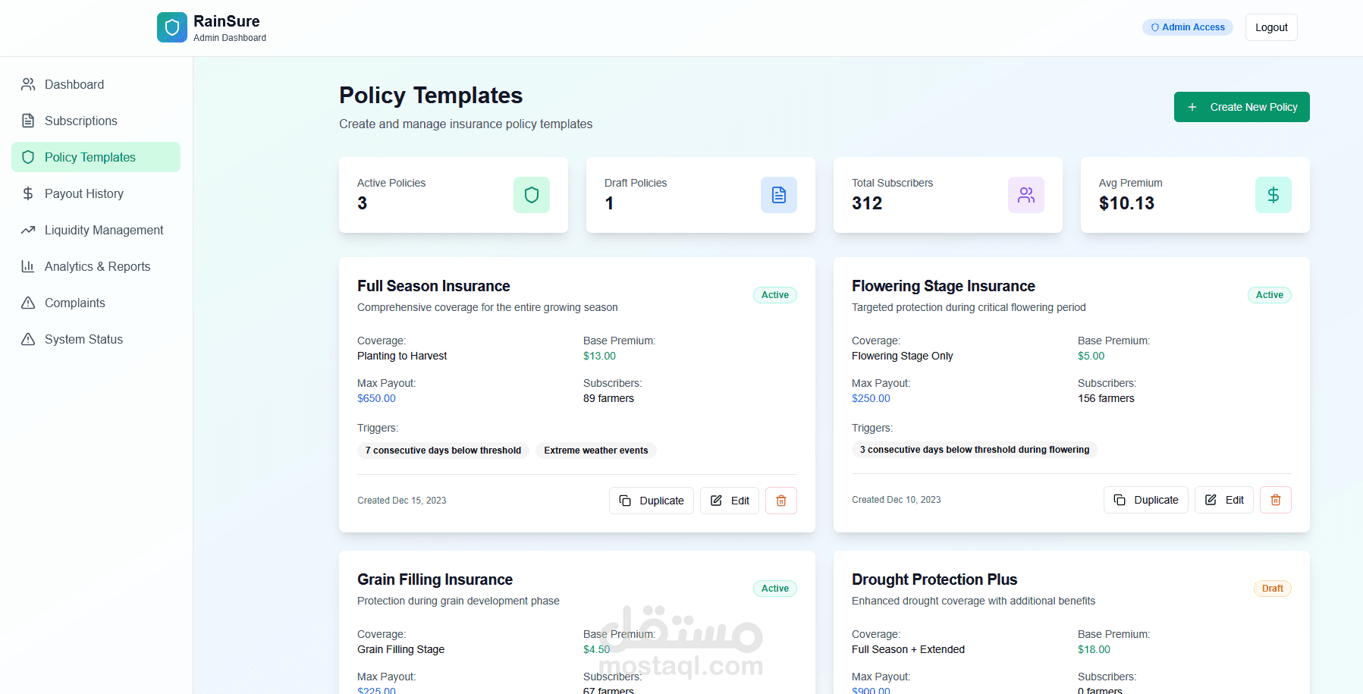1363x694 pixels.
Task: Click the Total Subscribers people icon
Action: tap(1026, 195)
